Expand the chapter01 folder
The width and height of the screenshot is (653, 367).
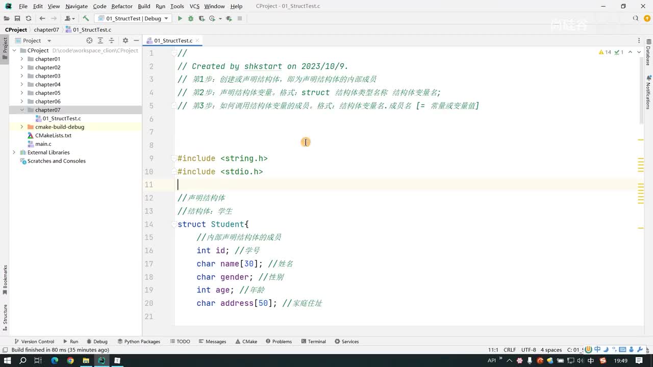pyautogui.click(x=22, y=59)
